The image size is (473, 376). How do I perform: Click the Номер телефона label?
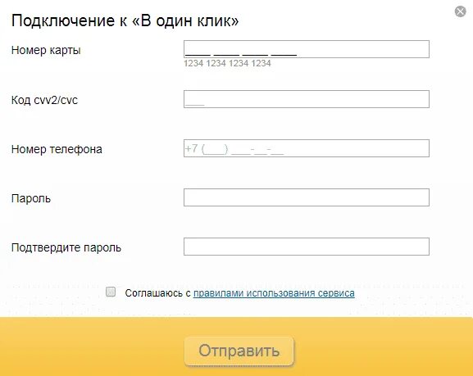pyautogui.click(x=57, y=149)
